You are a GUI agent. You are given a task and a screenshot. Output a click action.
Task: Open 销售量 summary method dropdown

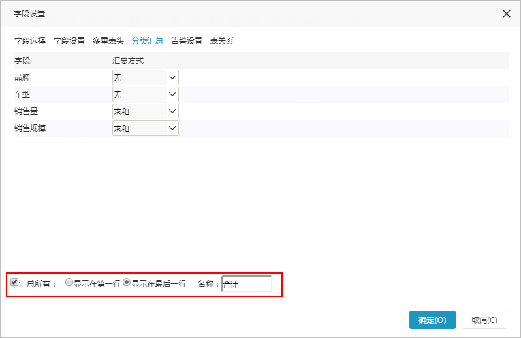click(146, 111)
